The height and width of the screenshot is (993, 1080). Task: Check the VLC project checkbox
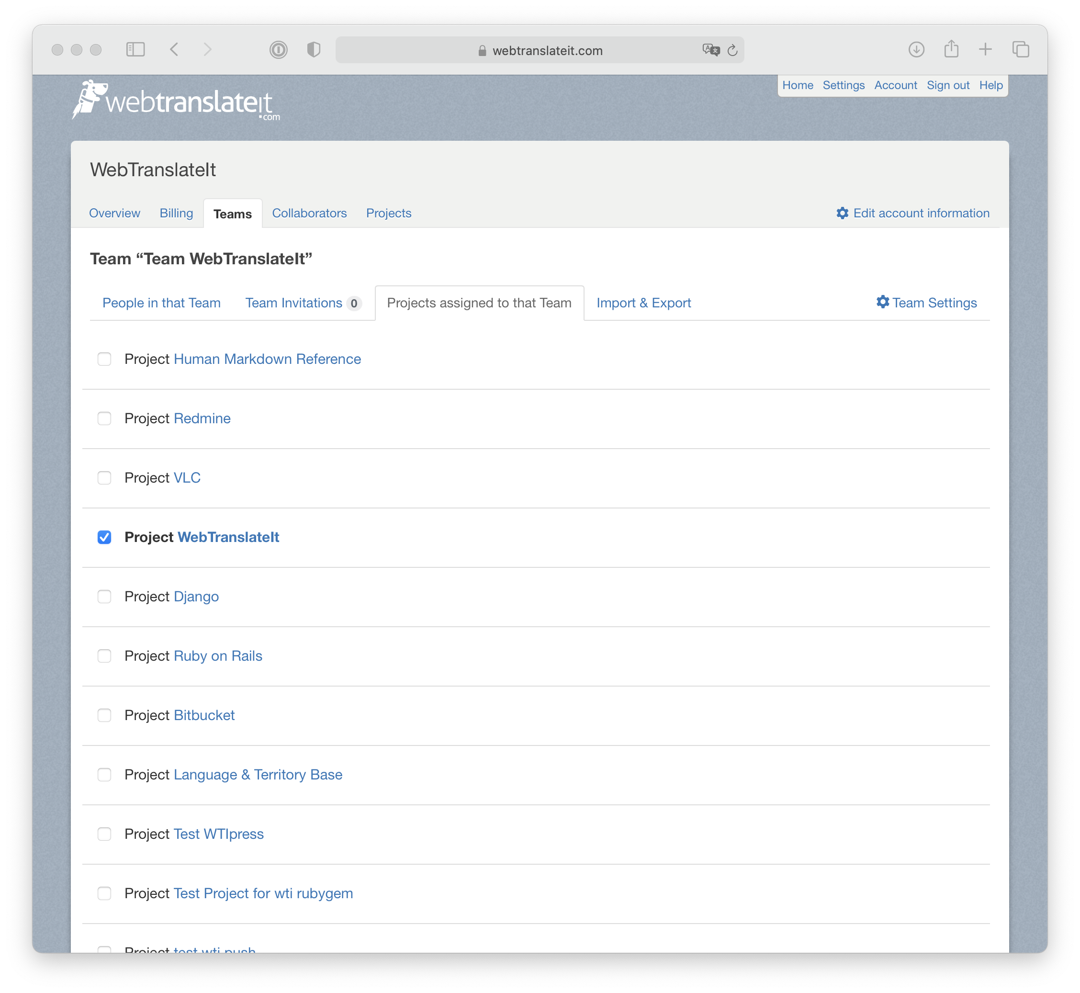(104, 478)
